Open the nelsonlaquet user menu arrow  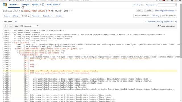(143, 5)
